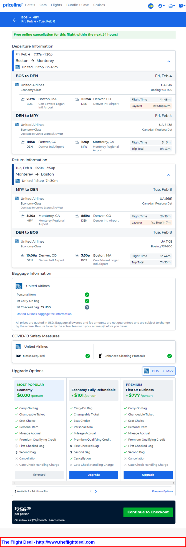Image resolution: width=186 pixels, height=547 pixels.
Task: Click Enhanced Cleaning Protocols green check
Action: 170,356
